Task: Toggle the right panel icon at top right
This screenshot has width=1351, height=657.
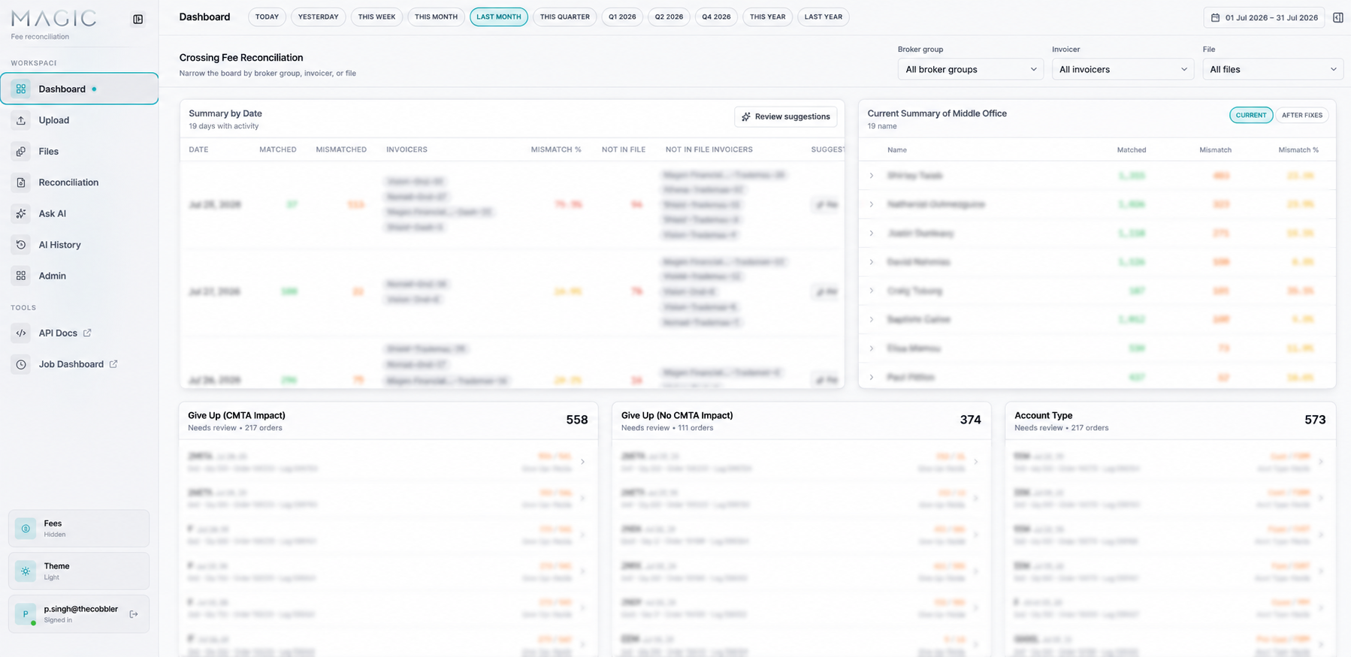Action: click(1338, 17)
